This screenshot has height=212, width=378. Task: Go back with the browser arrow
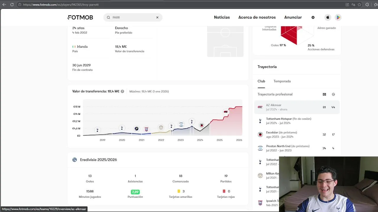[x=4, y=4]
